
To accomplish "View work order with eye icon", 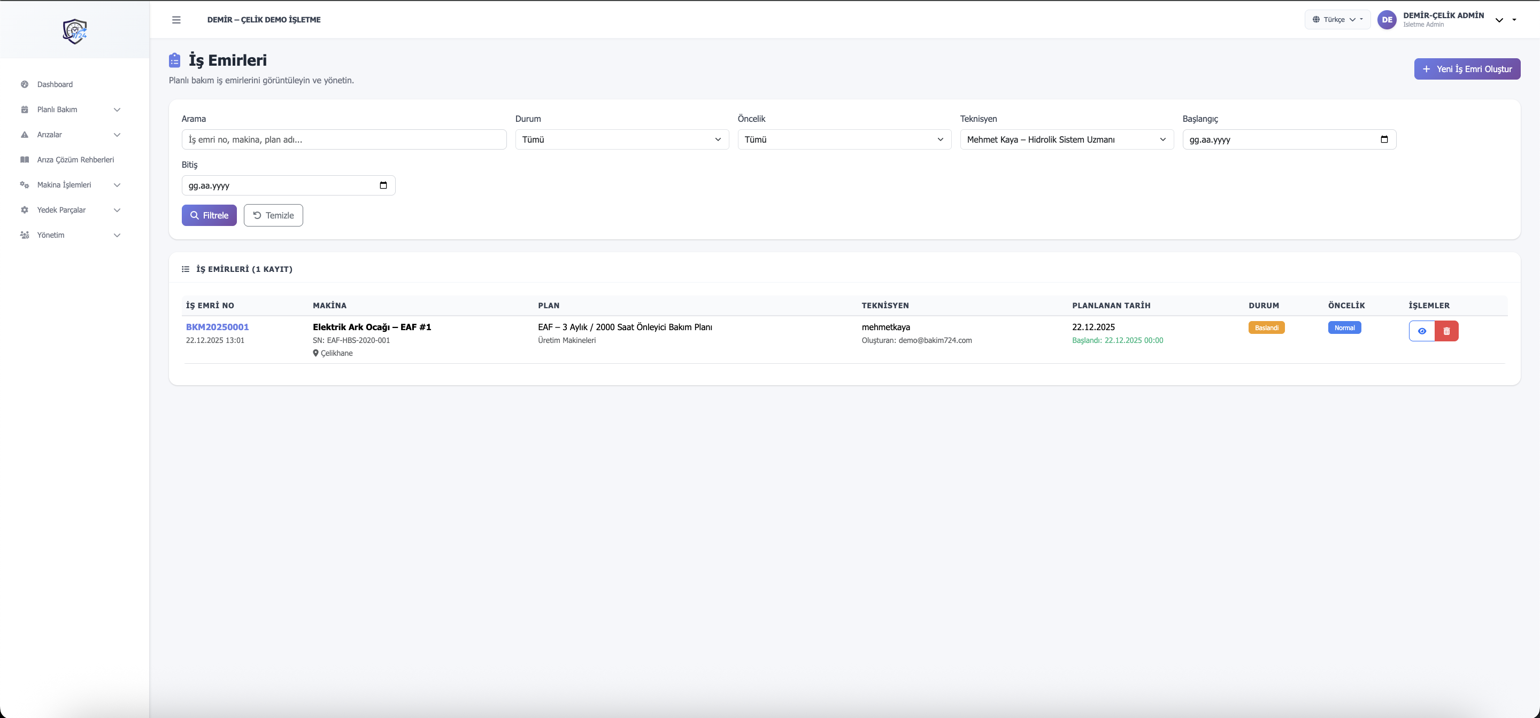I will tap(1422, 331).
